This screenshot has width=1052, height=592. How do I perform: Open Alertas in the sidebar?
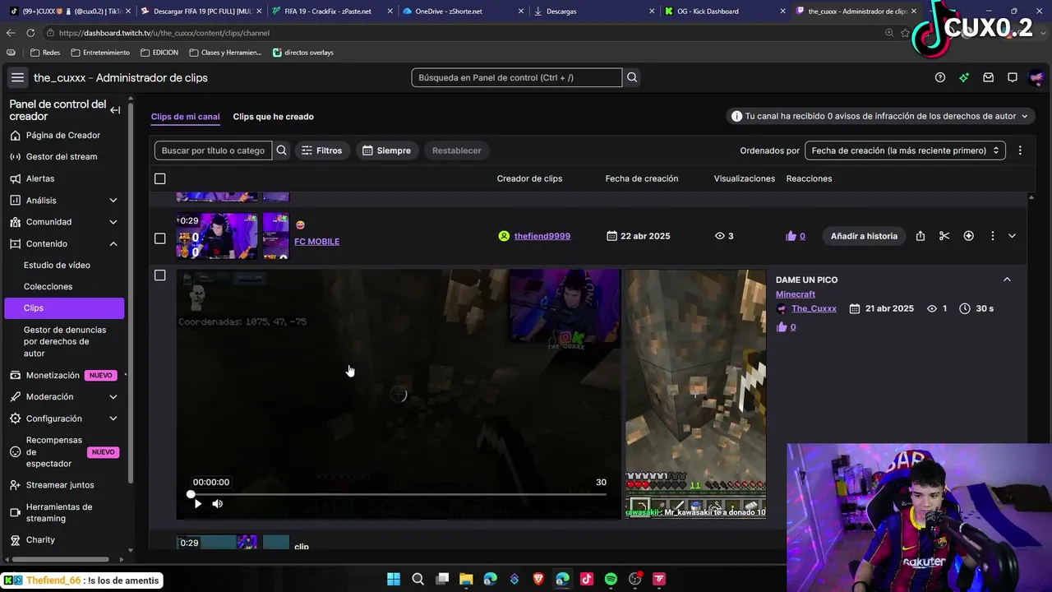click(x=40, y=178)
